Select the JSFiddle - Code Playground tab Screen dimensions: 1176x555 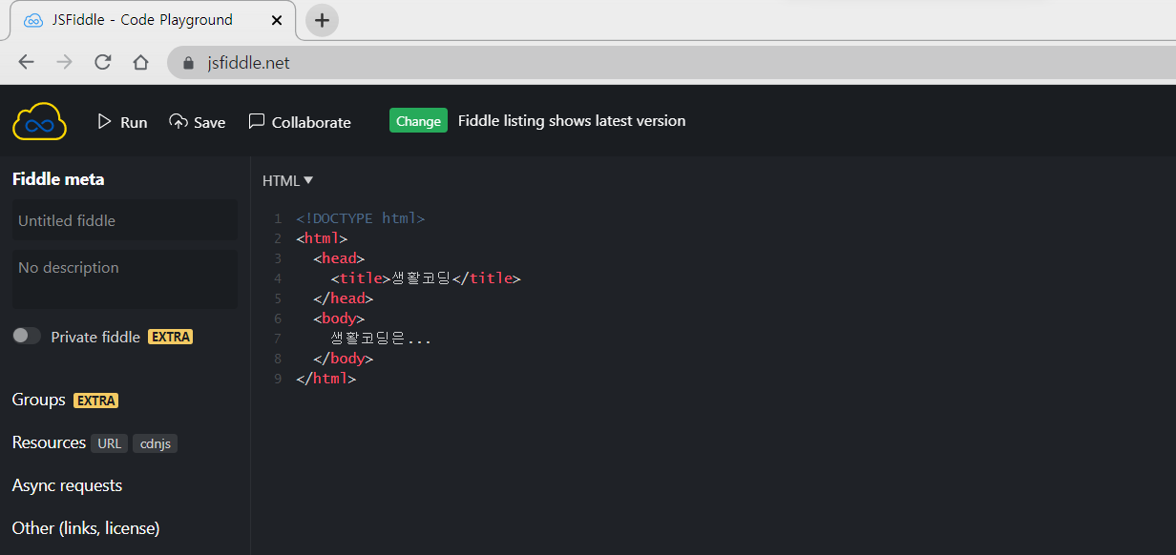[x=153, y=20]
